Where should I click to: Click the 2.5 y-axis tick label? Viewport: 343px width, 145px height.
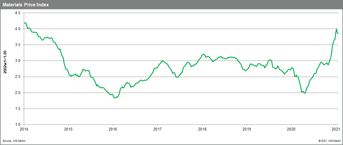point(17,77)
